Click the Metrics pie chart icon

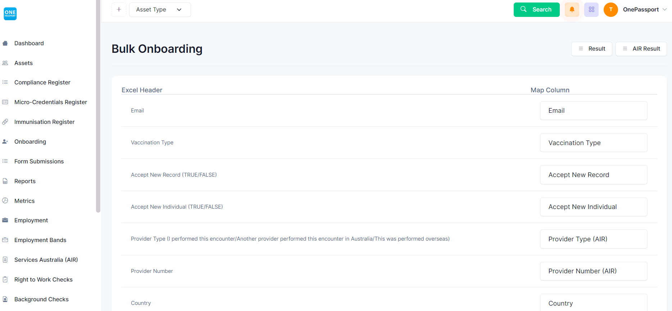point(5,200)
